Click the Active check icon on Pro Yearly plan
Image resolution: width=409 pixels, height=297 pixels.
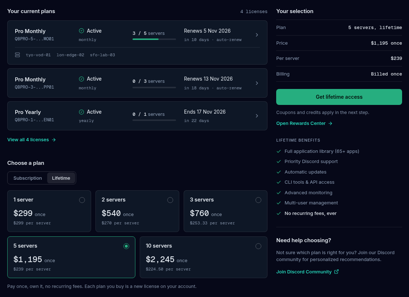point(81,112)
